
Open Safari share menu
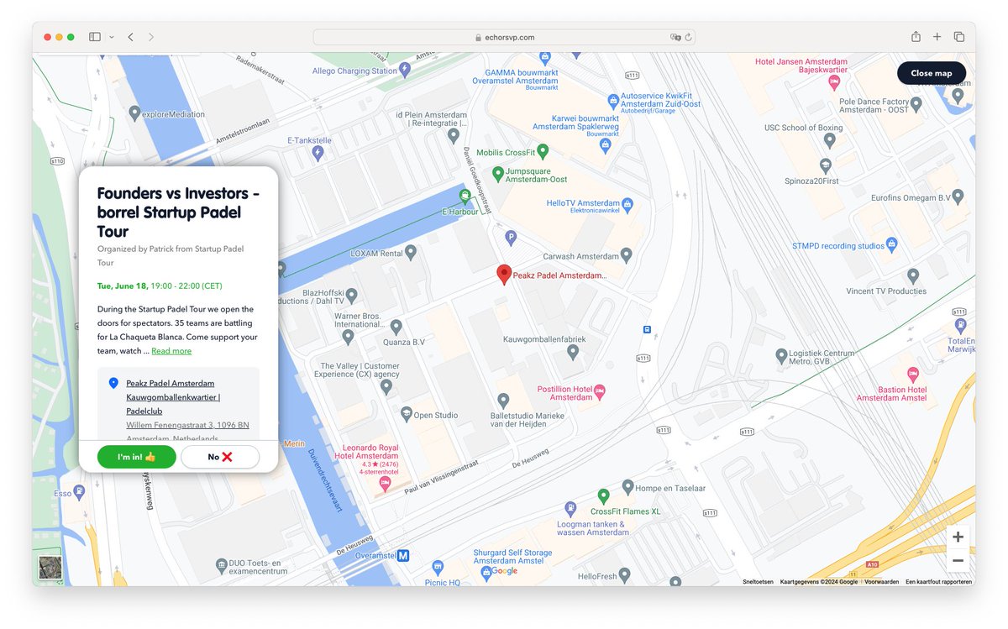click(916, 37)
